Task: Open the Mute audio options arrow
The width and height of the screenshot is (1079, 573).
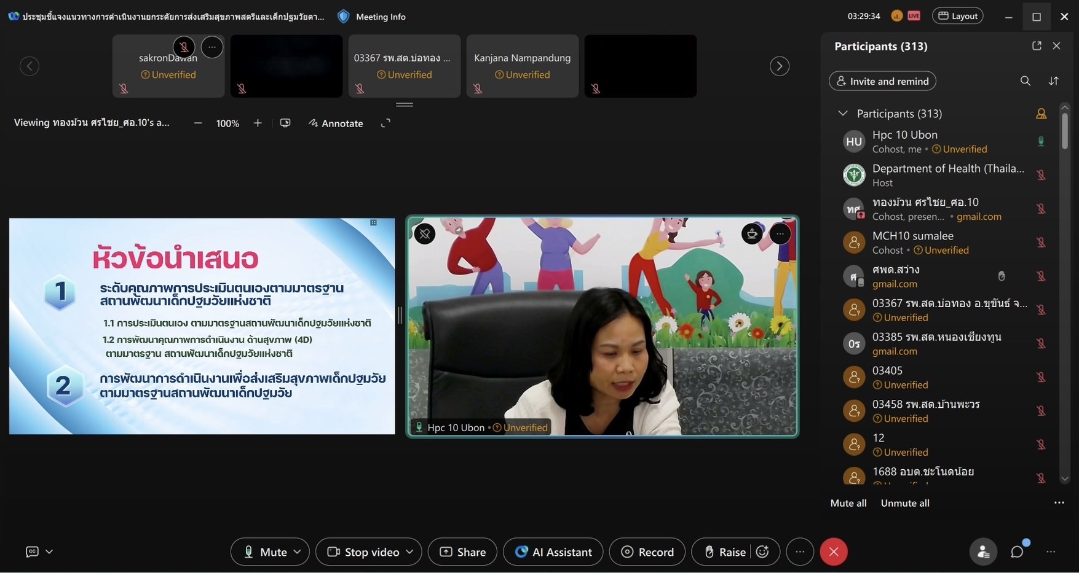Action: point(298,552)
